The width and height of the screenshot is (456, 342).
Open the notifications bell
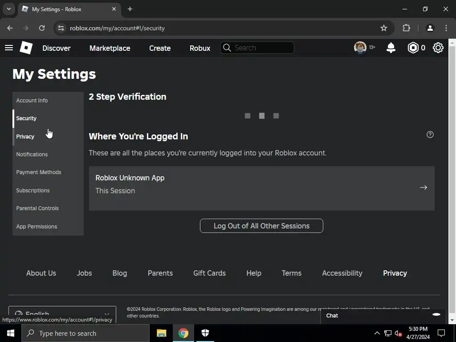(391, 48)
